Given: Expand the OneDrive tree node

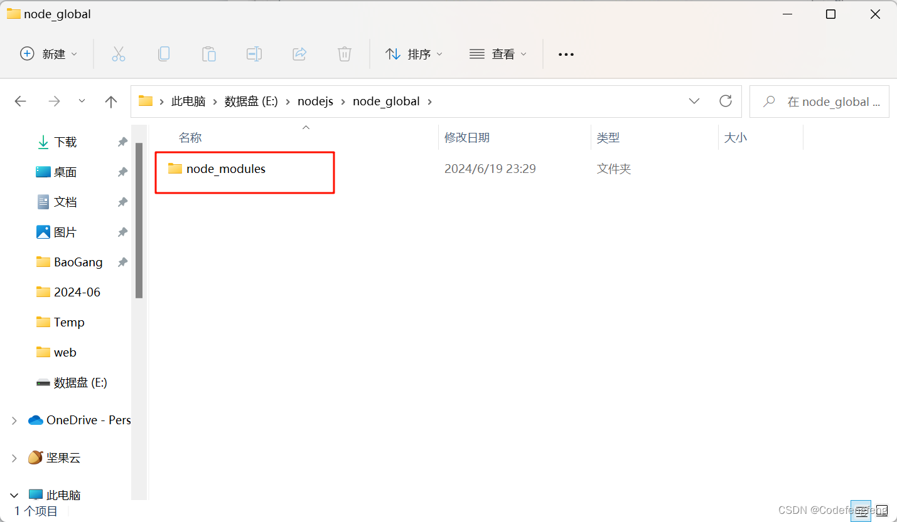Looking at the screenshot, I should [x=14, y=420].
